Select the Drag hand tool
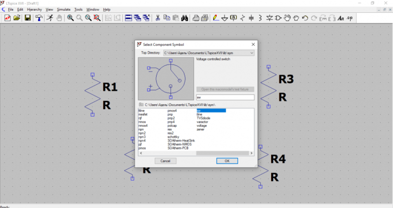393x208 pixels. click(296, 18)
